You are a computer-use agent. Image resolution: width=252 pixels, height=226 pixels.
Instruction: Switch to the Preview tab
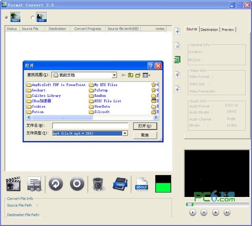(x=228, y=29)
